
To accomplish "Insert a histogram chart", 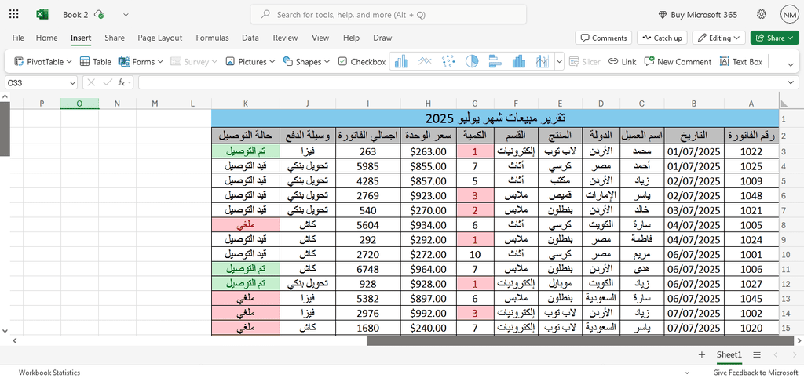I will click(x=519, y=61).
